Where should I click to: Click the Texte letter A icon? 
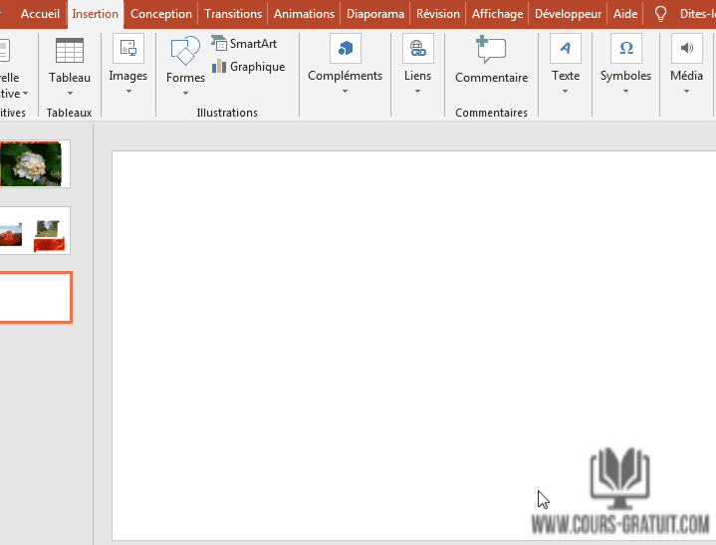[566, 48]
